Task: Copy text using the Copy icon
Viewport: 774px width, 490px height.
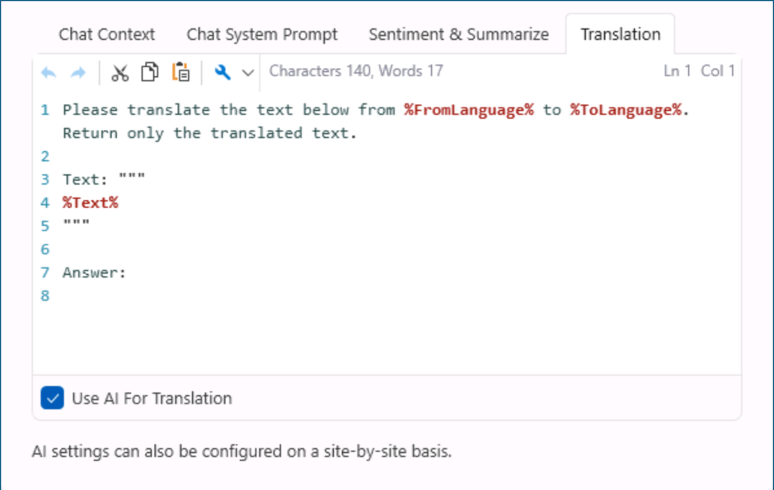Action: [x=149, y=72]
